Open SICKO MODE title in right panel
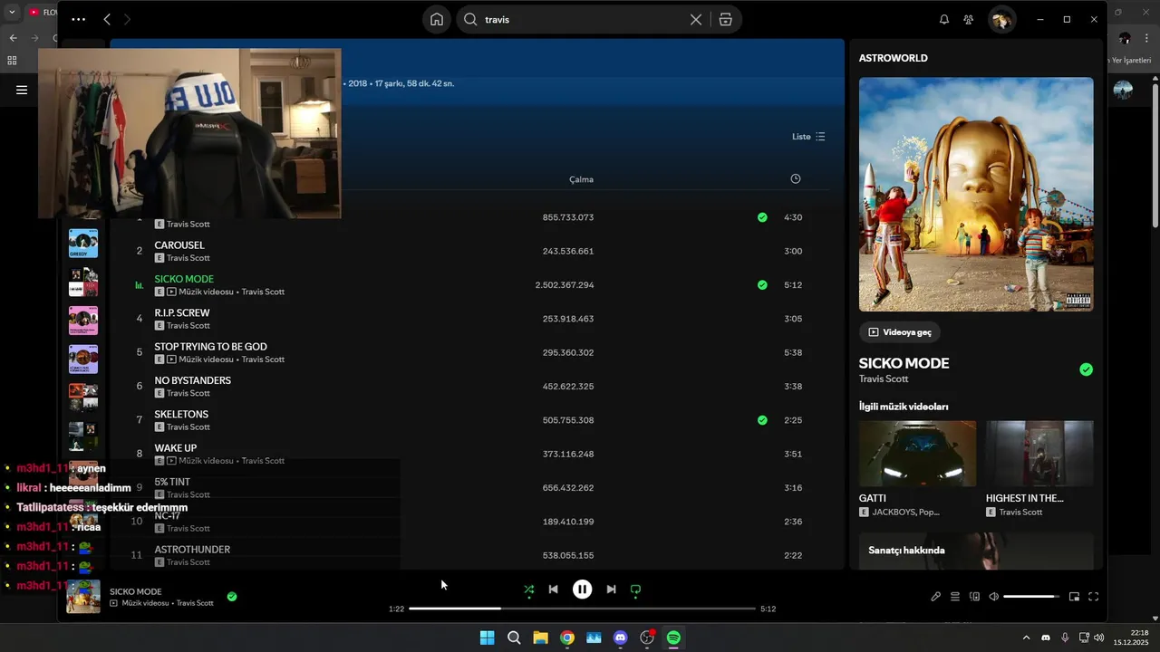The height and width of the screenshot is (652, 1160). [904, 363]
